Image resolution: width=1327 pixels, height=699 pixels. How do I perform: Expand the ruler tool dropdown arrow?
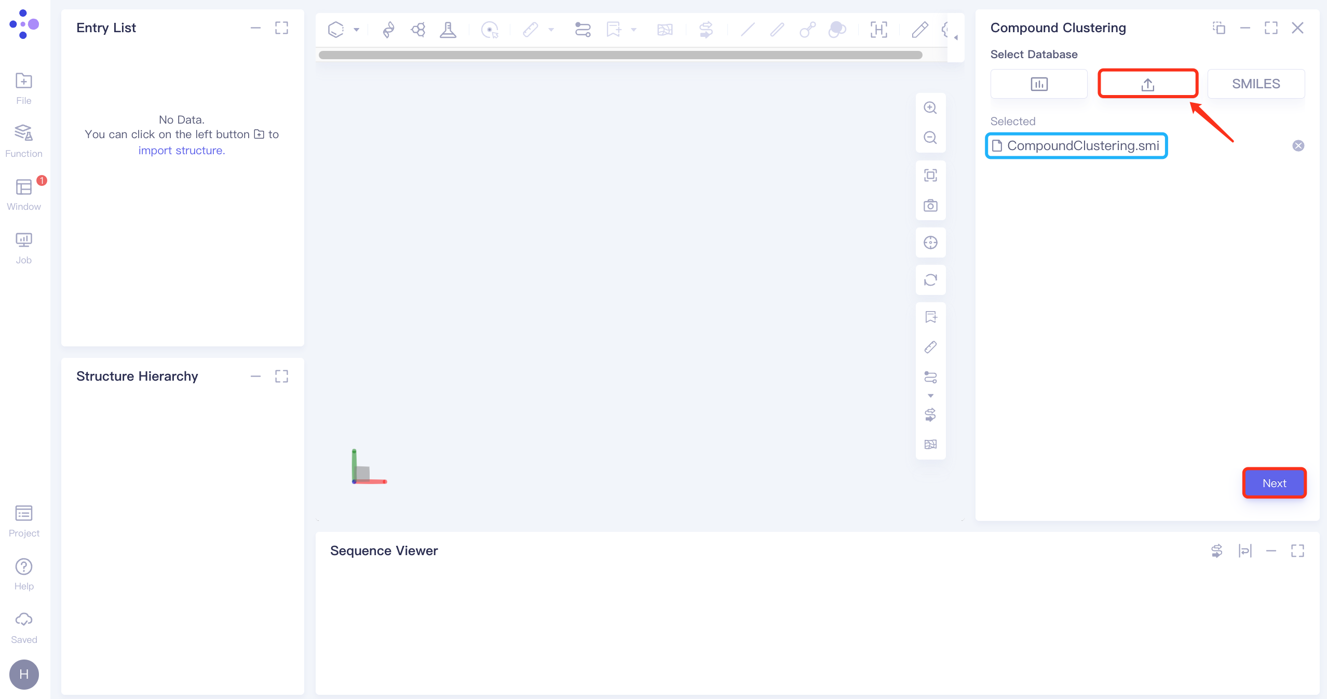pyautogui.click(x=551, y=30)
